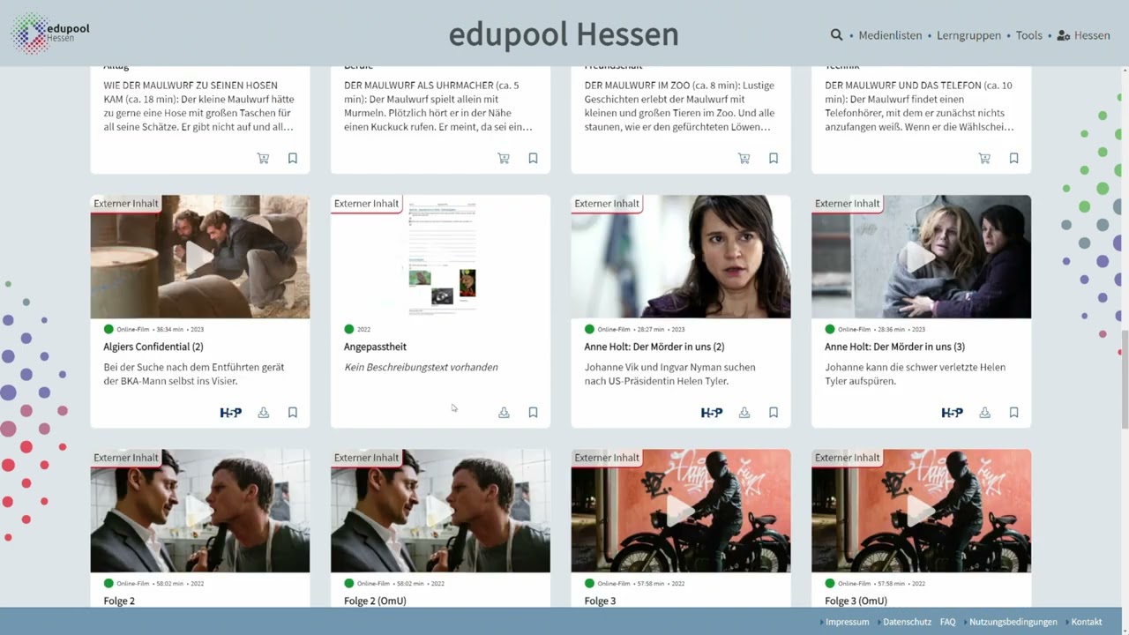
Task: Click H5P icon on Algiers Confidential (2)
Action: (231, 413)
